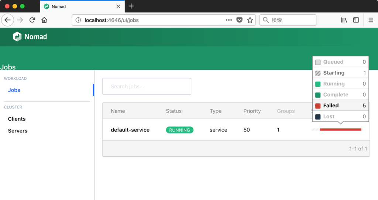Open the browser home page icon
The height and width of the screenshot is (200, 378).
pos(44,20)
